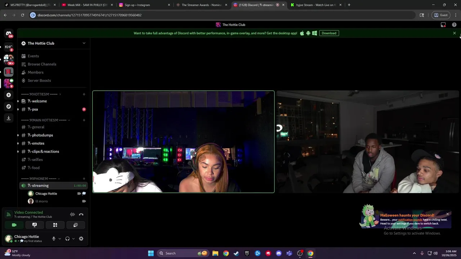The height and width of the screenshot is (259, 461).
Task: Click the Windows Start button
Action: point(151,253)
